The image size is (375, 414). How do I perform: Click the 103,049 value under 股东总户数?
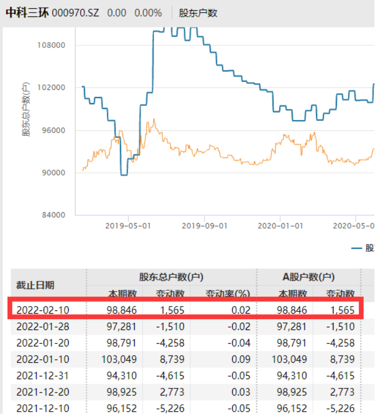[x=119, y=359]
